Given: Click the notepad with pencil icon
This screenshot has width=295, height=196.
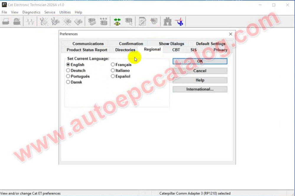Looking at the screenshot, I should pyautogui.click(x=142, y=22).
